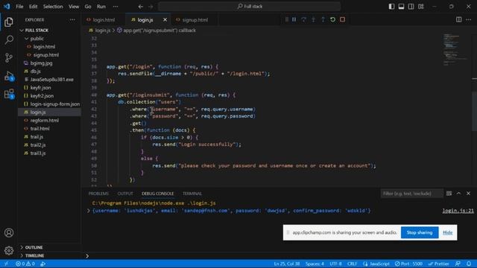
Task: Click the remote window status bar icon
Action: [6, 264]
